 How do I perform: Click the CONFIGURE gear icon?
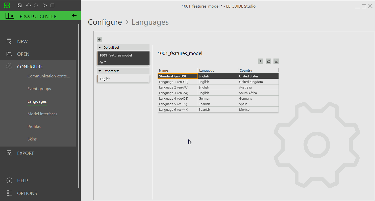(9, 67)
